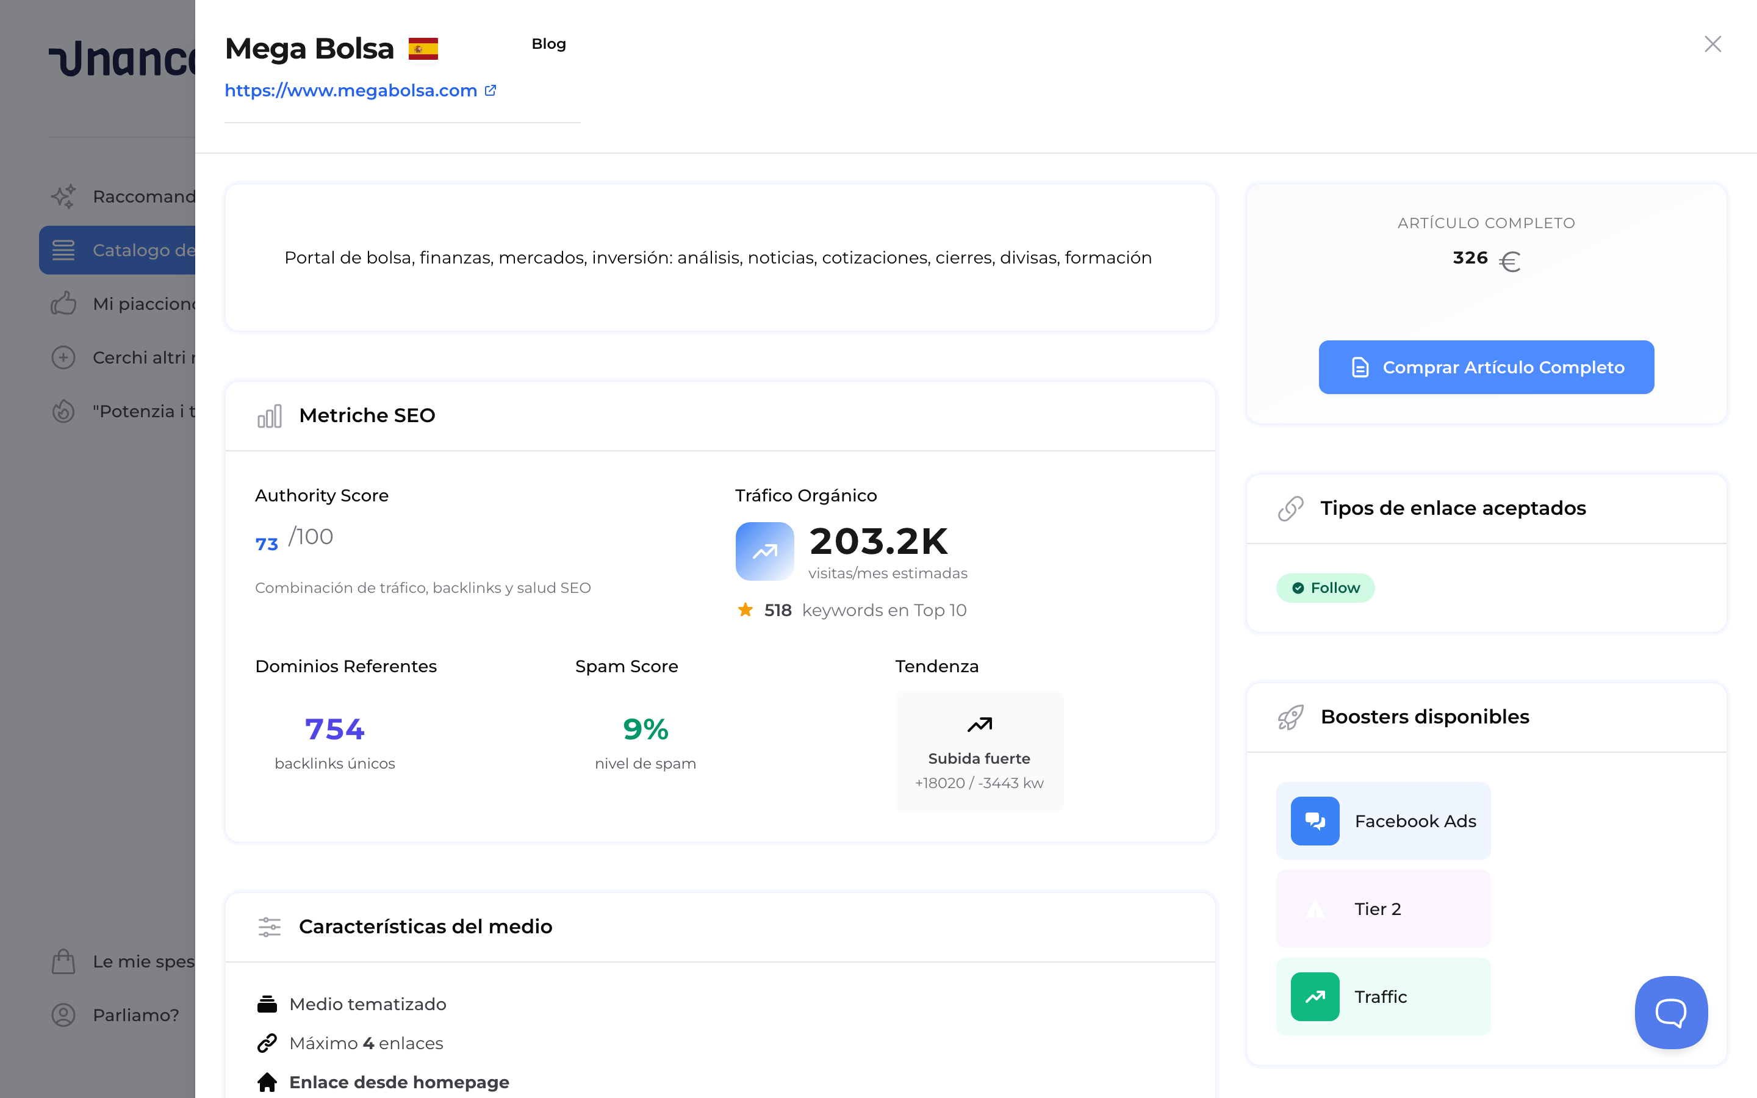Select the Facebook Ads booster icon
Viewport: 1757px width, 1098px height.
coord(1314,821)
